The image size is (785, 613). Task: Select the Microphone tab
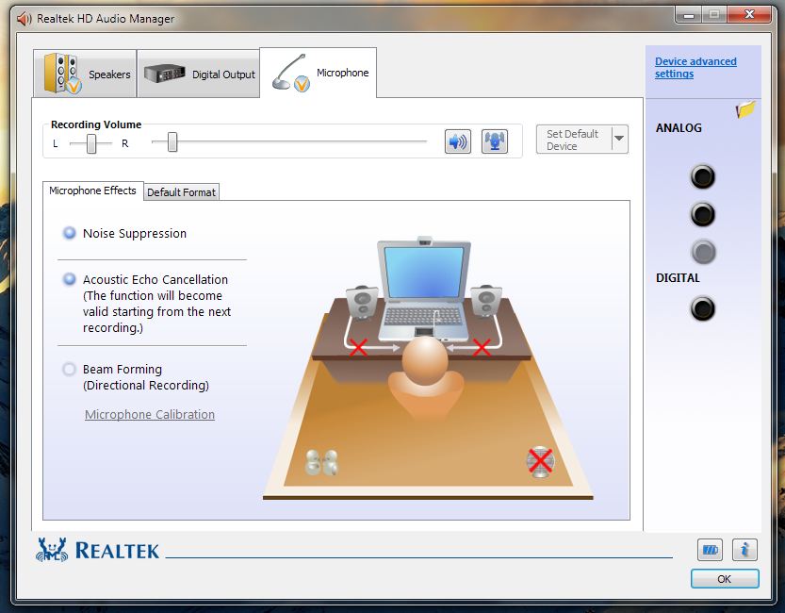pyautogui.click(x=319, y=73)
